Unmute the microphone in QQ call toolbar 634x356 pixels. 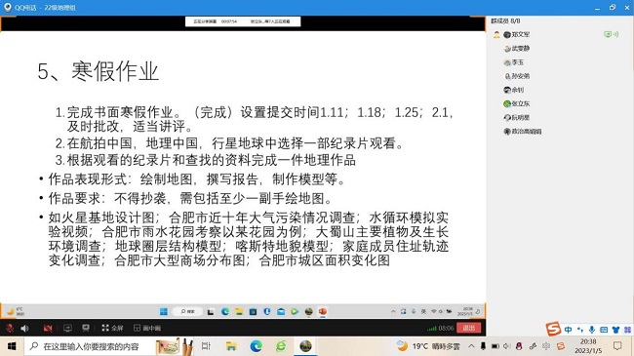[10, 328]
